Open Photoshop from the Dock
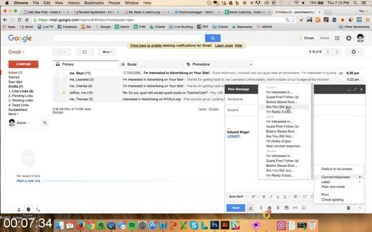Viewport: 372px width, 232px height. tap(214, 225)
